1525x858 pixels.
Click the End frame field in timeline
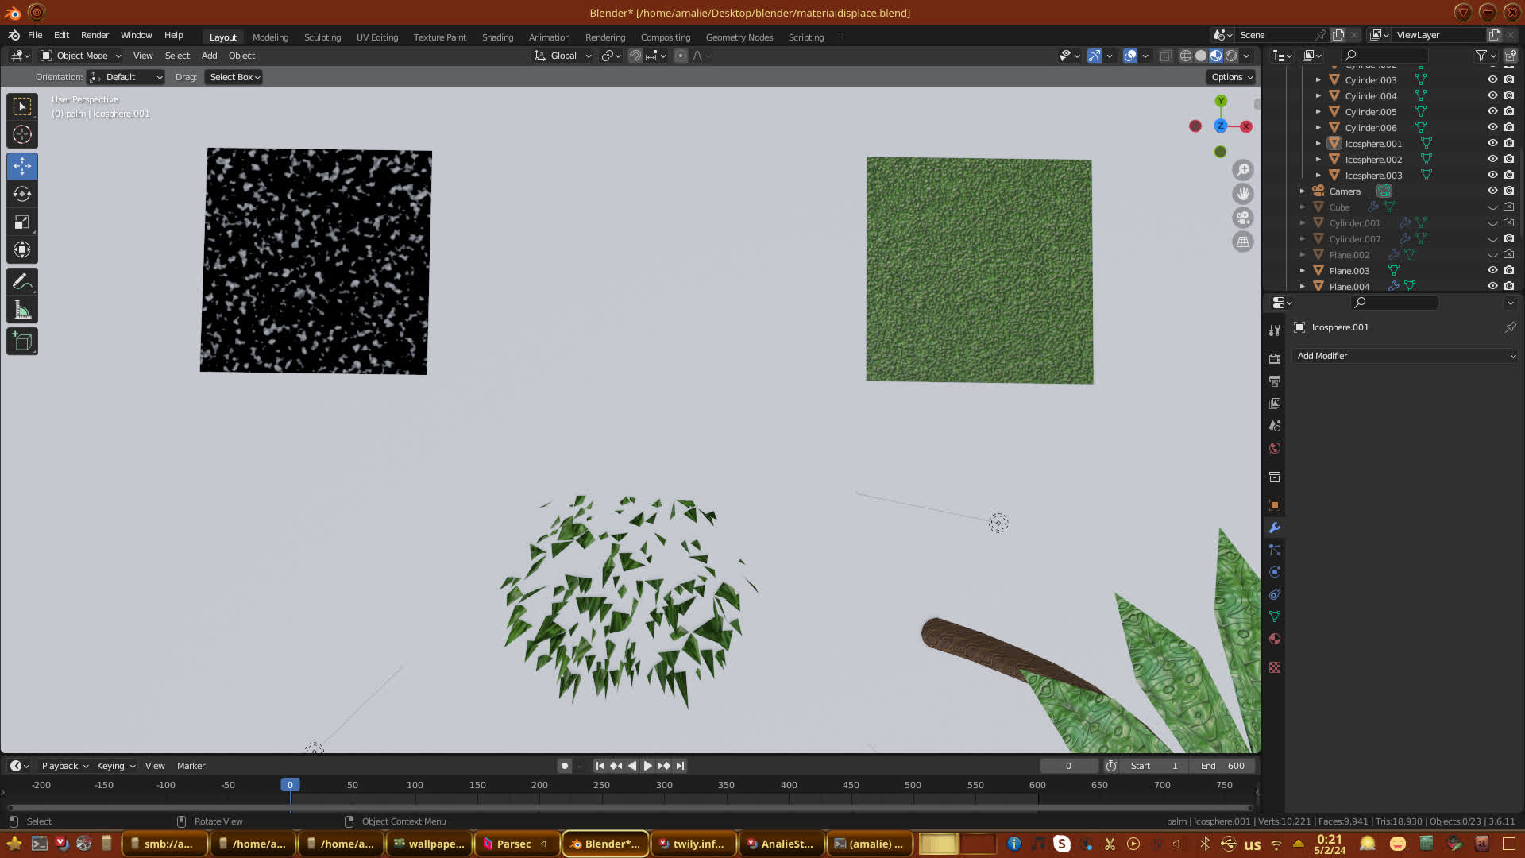pyautogui.click(x=1223, y=766)
